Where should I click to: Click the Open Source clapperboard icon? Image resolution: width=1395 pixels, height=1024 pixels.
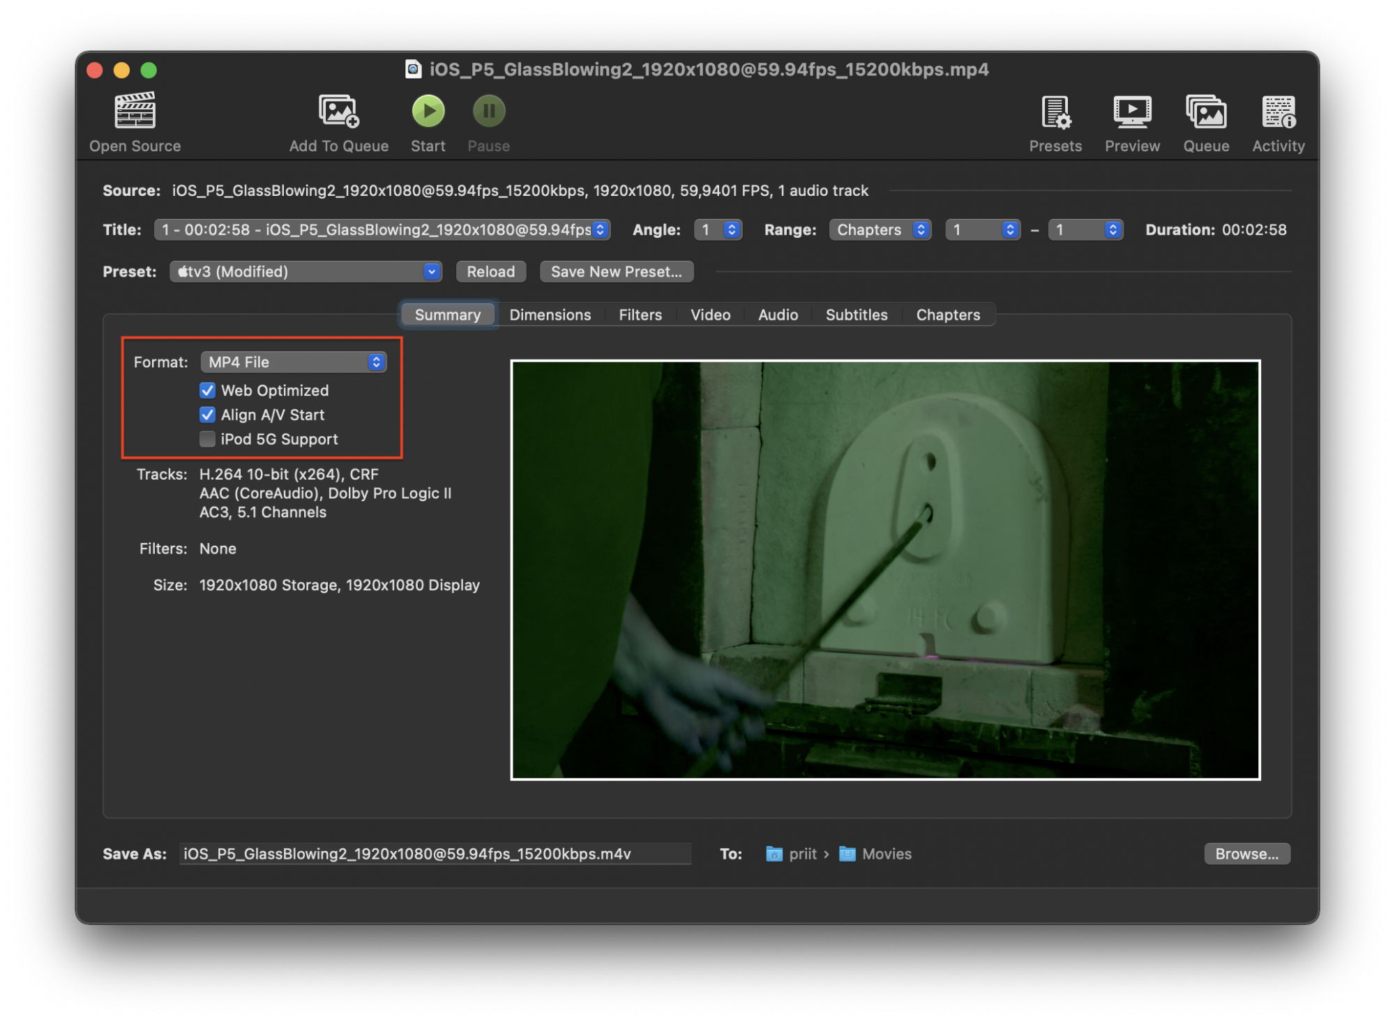135,112
